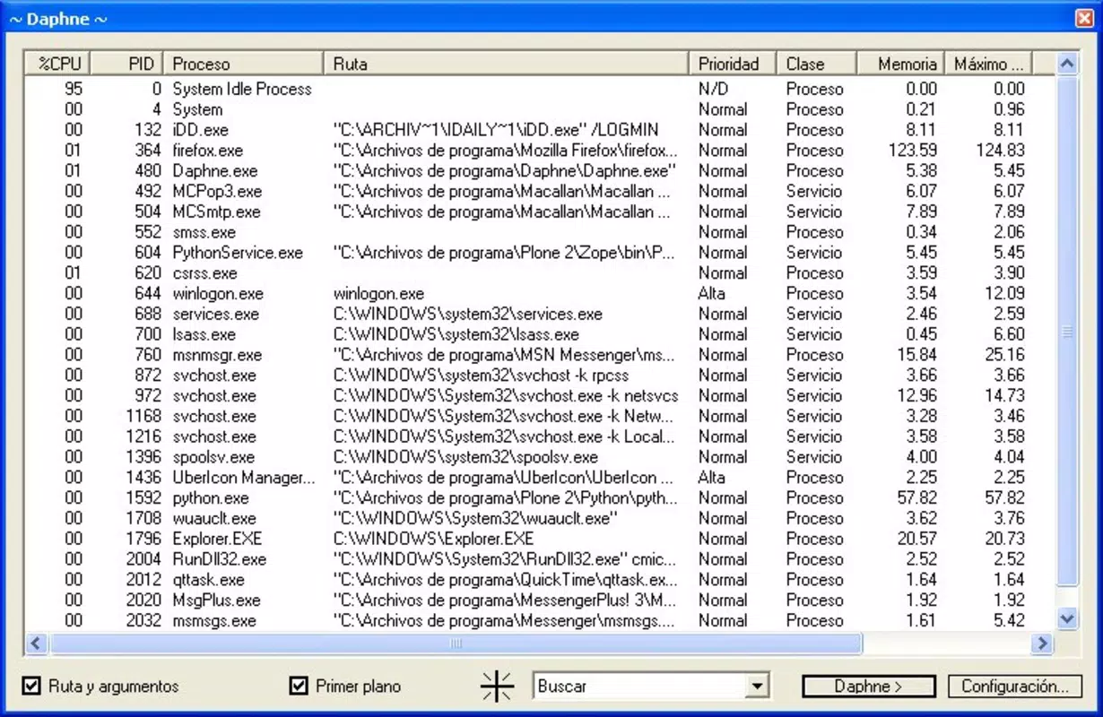Click the 95 %CPU value

point(74,89)
